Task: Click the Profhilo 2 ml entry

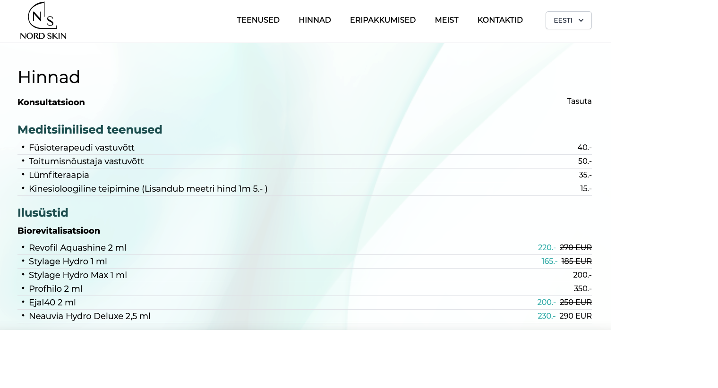Action: coord(56,289)
